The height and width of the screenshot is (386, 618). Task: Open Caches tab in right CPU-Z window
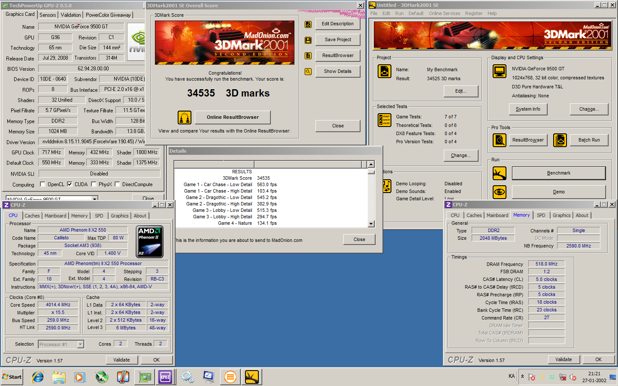474,215
